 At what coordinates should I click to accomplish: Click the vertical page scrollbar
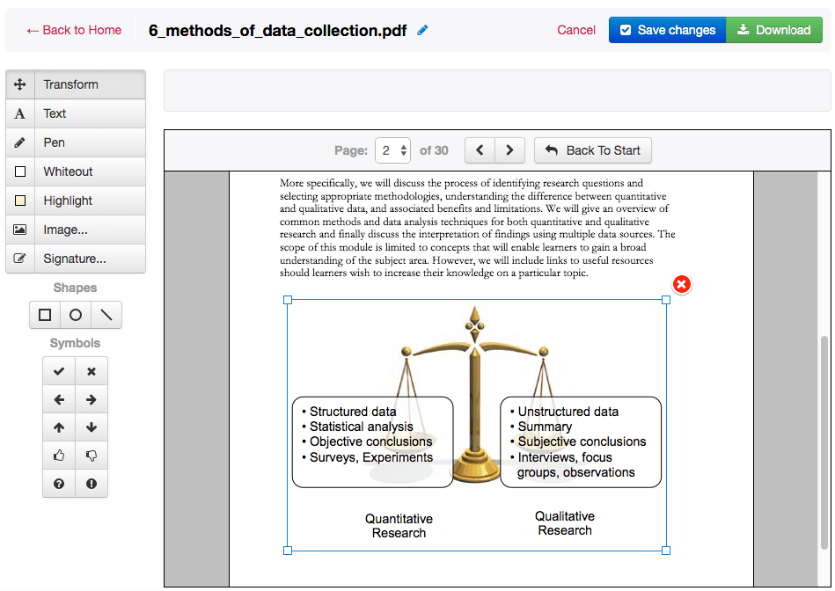(824, 440)
